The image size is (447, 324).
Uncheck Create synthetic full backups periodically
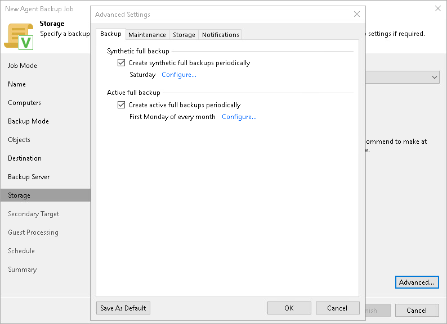(x=121, y=62)
